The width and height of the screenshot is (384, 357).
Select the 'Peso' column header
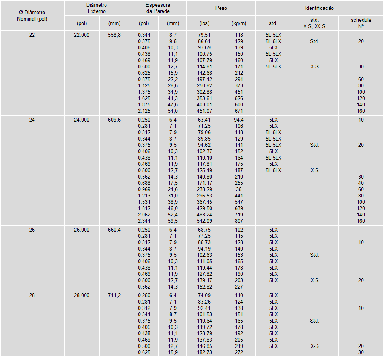click(x=221, y=8)
